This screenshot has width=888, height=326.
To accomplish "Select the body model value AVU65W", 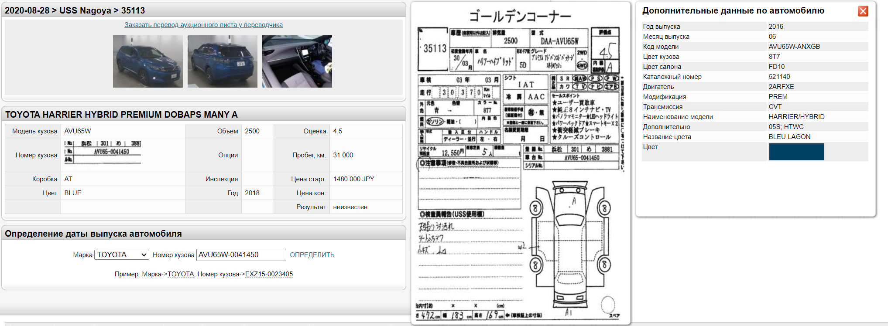I will 77,131.
